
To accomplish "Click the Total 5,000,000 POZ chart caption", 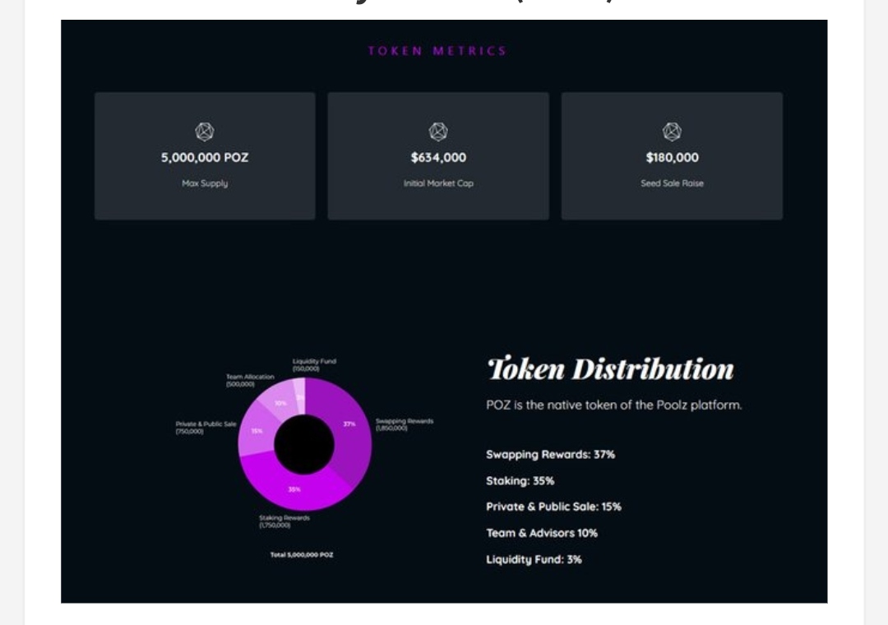I will click(302, 555).
